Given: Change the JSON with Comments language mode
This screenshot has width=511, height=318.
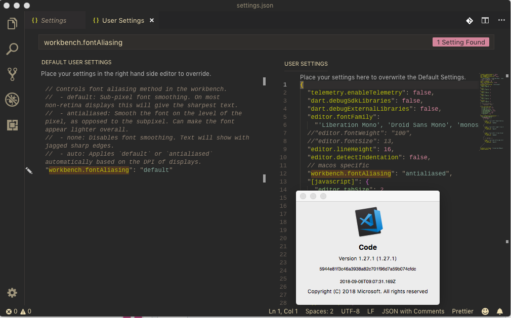Looking at the screenshot, I should coord(413,311).
